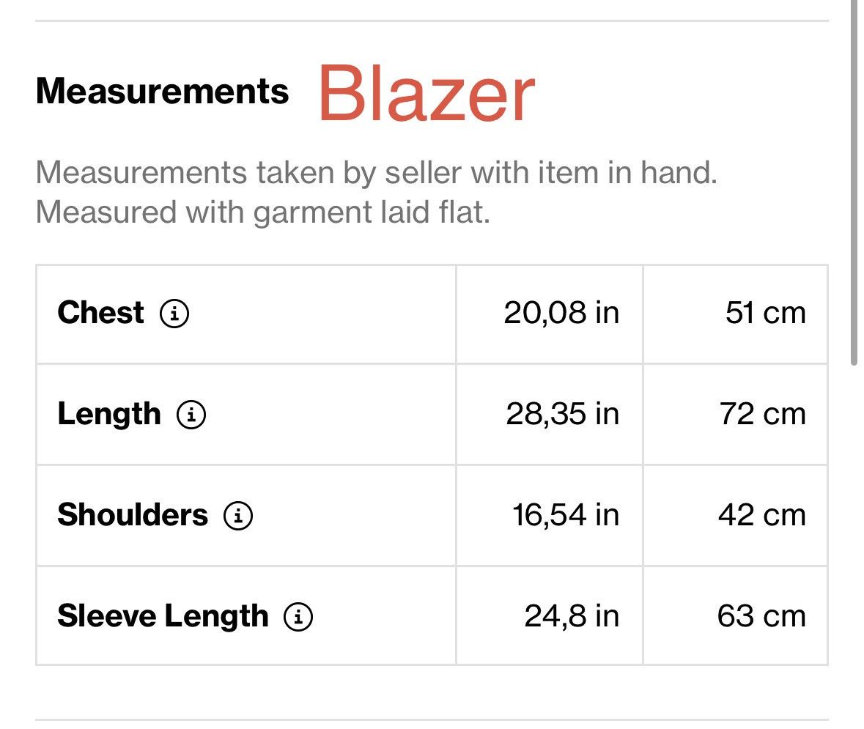Viewport: 864px width, 729px height.
Task: Click the 'Measured with garment laid flat' text
Action: [x=263, y=212]
